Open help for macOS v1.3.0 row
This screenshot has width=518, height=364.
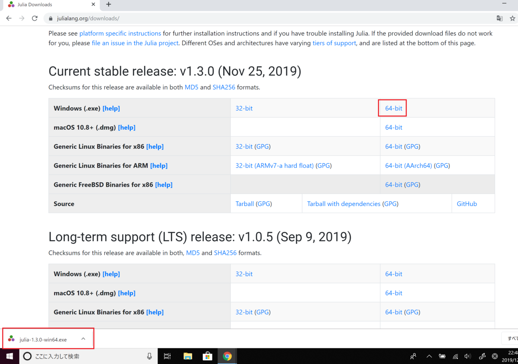click(126, 127)
